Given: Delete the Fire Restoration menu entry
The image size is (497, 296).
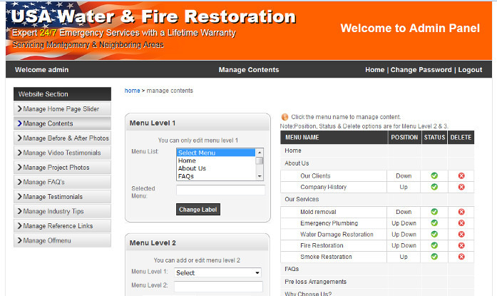Looking at the screenshot, I should (x=461, y=245).
